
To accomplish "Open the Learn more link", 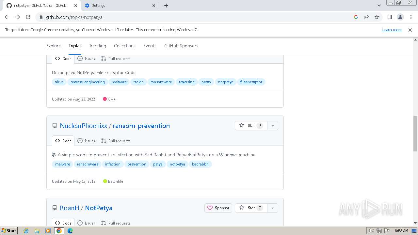I will click(392, 30).
